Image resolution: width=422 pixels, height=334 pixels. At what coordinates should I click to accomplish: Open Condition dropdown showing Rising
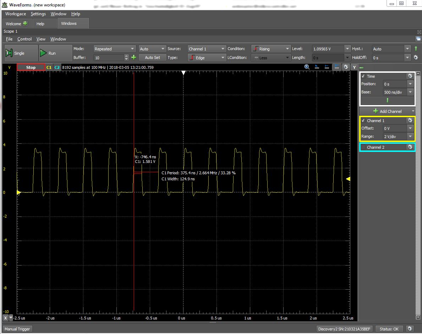(271, 49)
